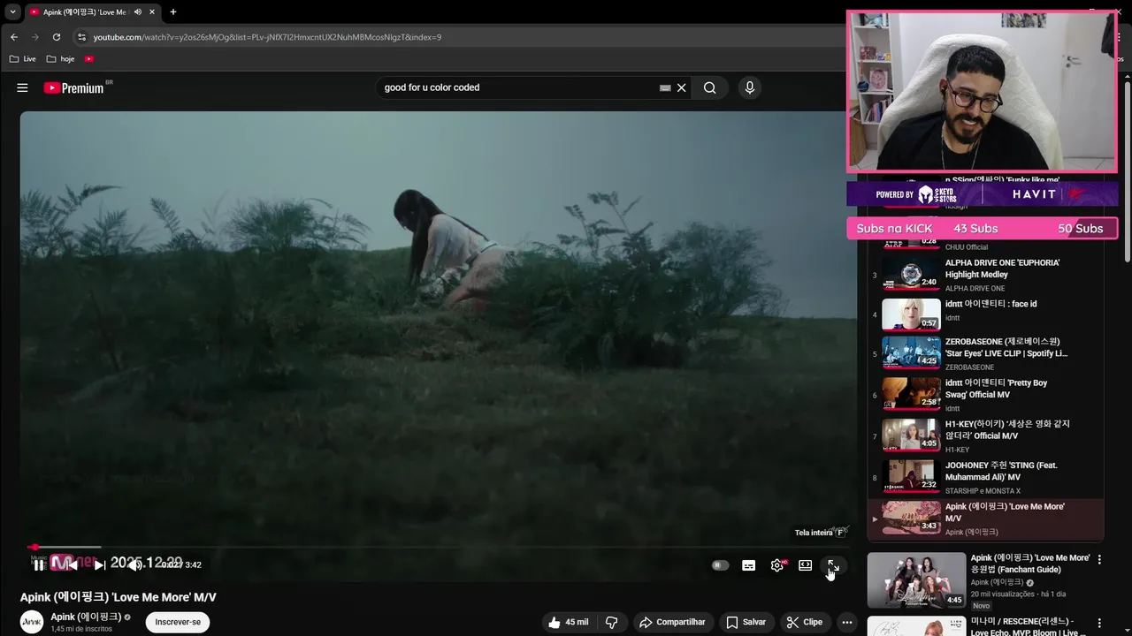Dislike the video
The height and width of the screenshot is (636, 1132).
[612, 622]
